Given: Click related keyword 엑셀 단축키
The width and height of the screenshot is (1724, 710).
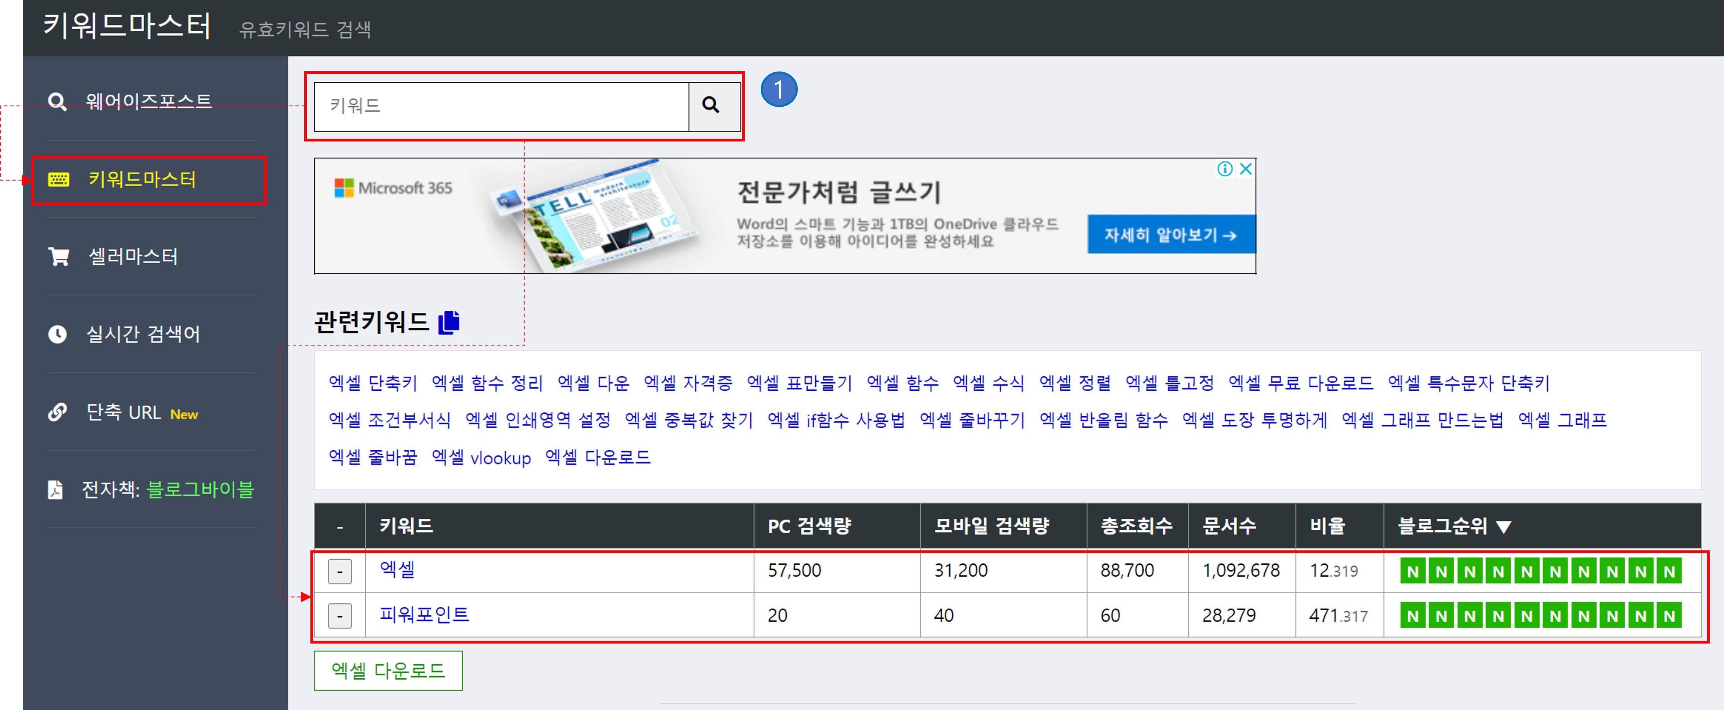Looking at the screenshot, I should (373, 383).
